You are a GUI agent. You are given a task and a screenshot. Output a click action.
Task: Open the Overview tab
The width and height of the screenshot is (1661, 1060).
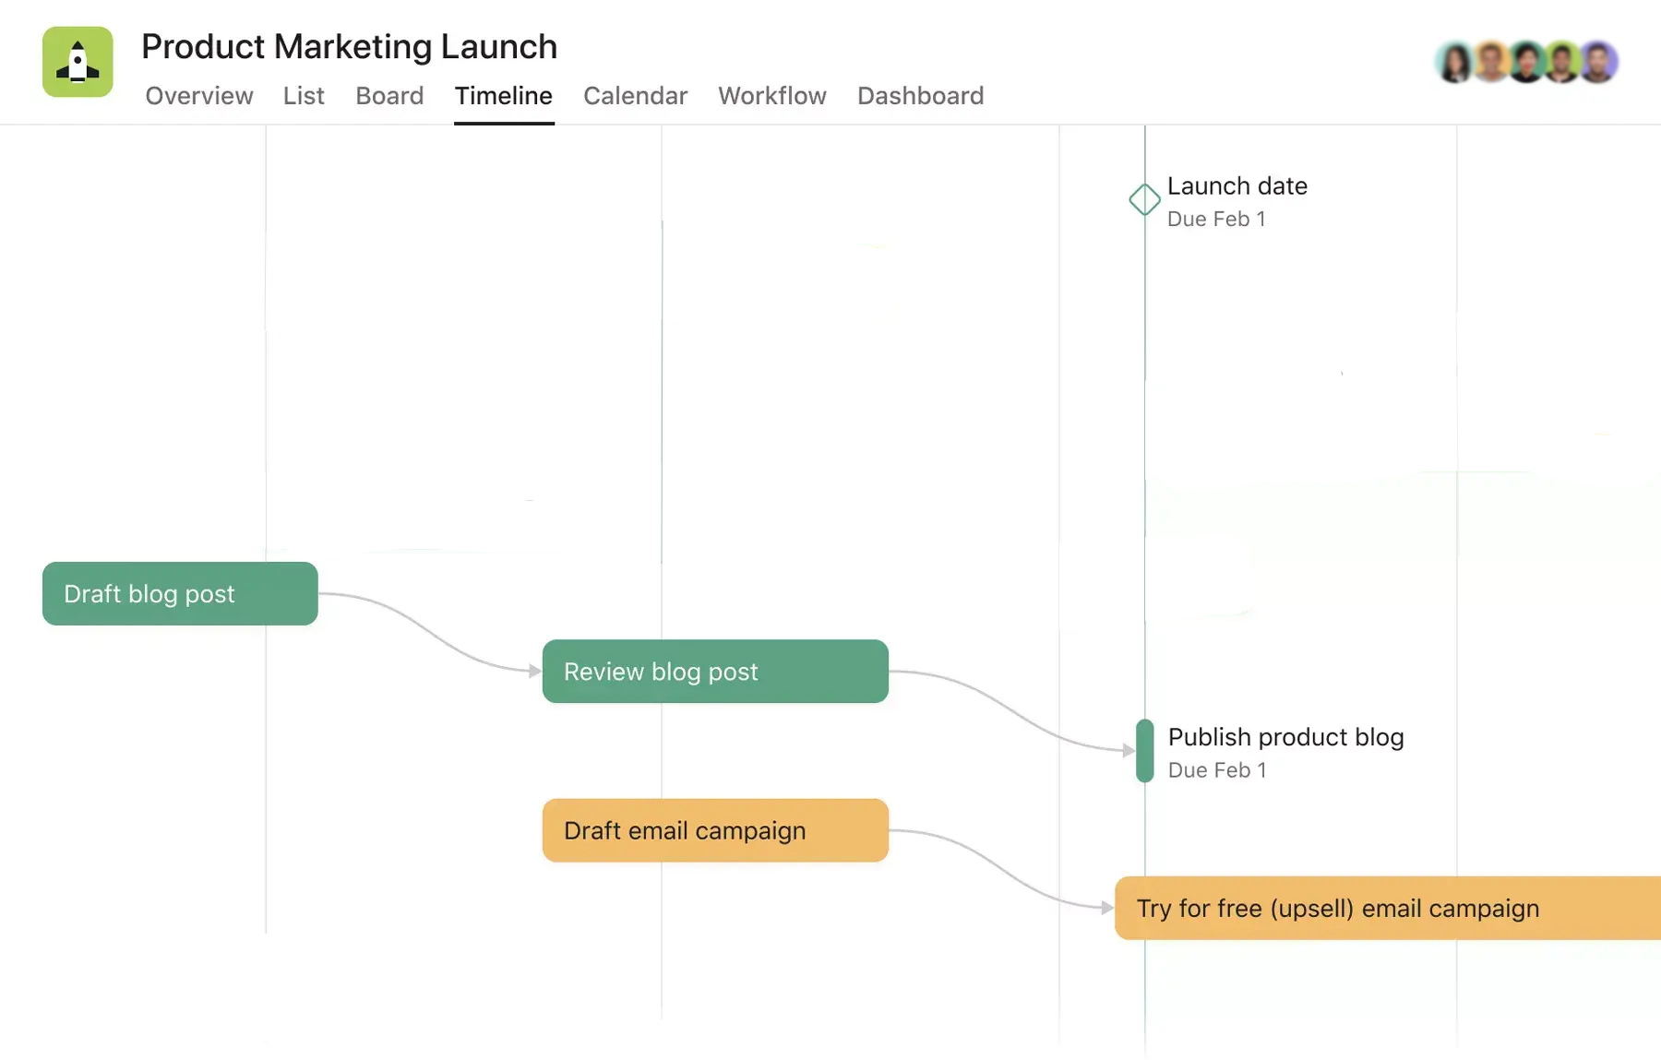[198, 96]
